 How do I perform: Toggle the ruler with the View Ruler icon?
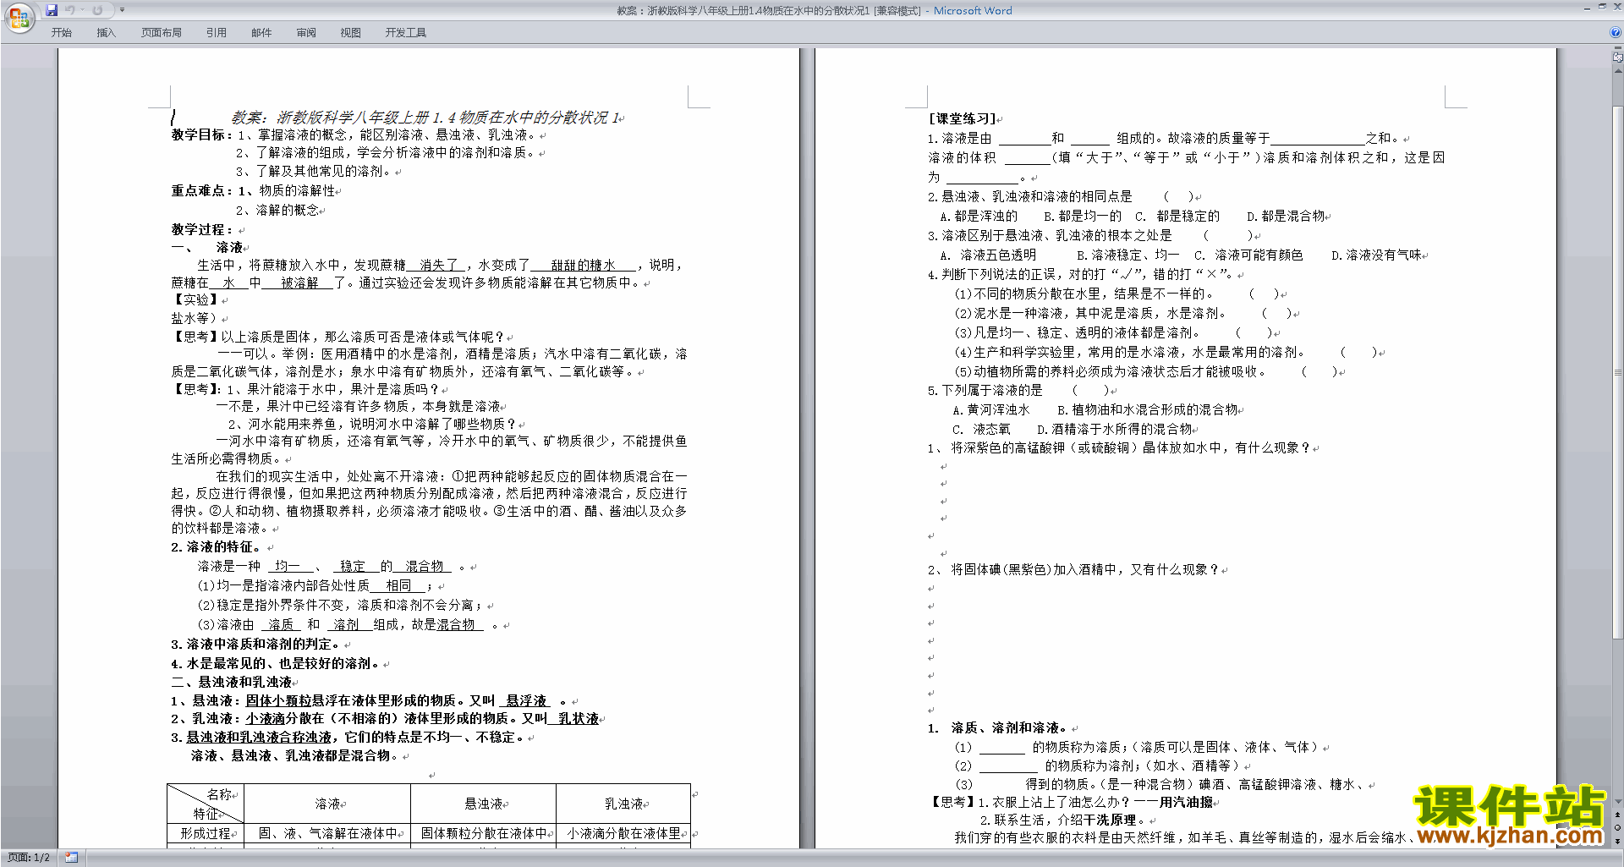(x=1618, y=58)
